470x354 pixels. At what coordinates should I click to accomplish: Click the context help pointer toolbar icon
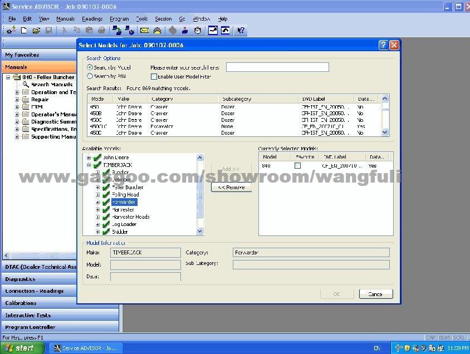click(241, 31)
